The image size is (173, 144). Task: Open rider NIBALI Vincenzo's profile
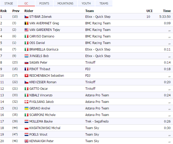[x=41, y=95]
